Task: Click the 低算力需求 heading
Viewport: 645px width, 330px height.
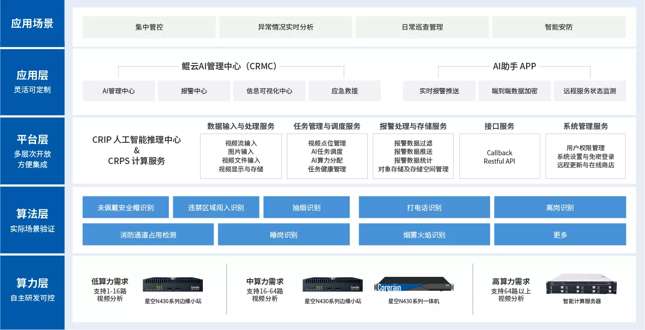Action: 110,281
